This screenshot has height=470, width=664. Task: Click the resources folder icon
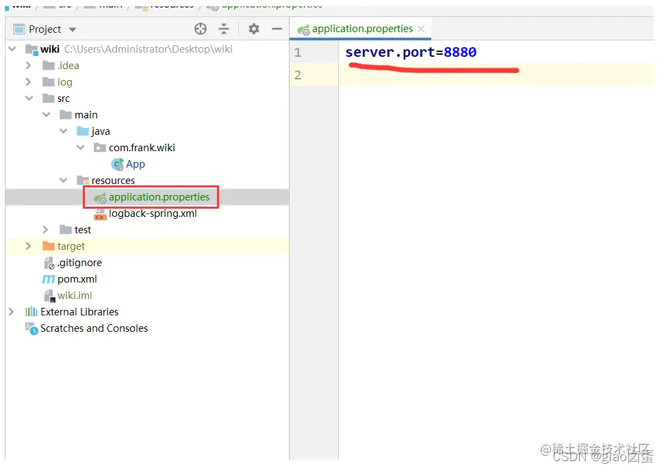point(83,180)
